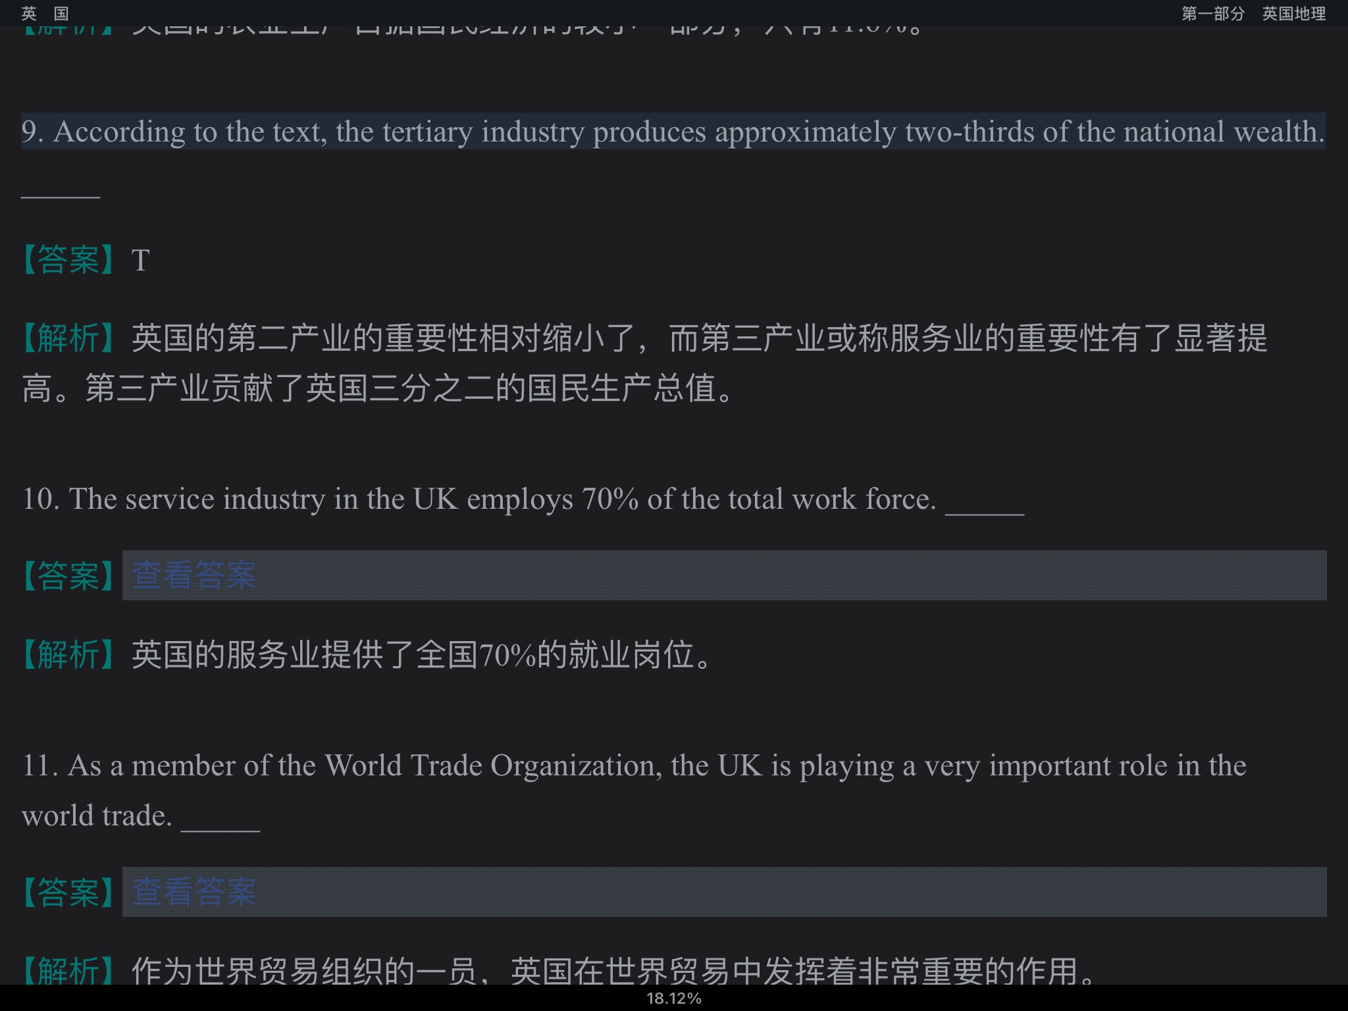Tap the book title 英国 in header

tap(45, 13)
